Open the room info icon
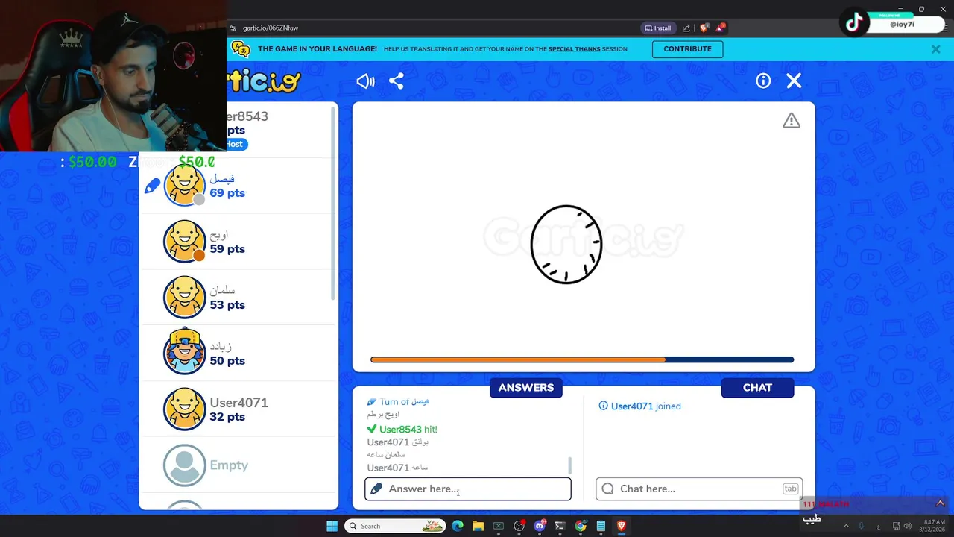Viewport: 954px width, 537px height. click(763, 81)
